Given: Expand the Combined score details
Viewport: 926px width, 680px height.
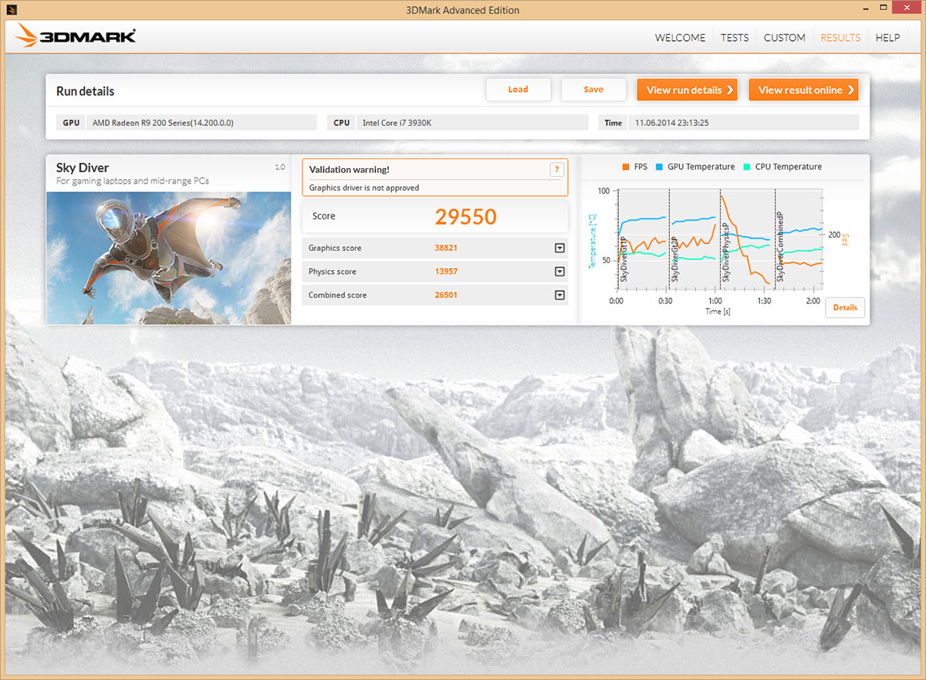Looking at the screenshot, I should pos(559,295).
